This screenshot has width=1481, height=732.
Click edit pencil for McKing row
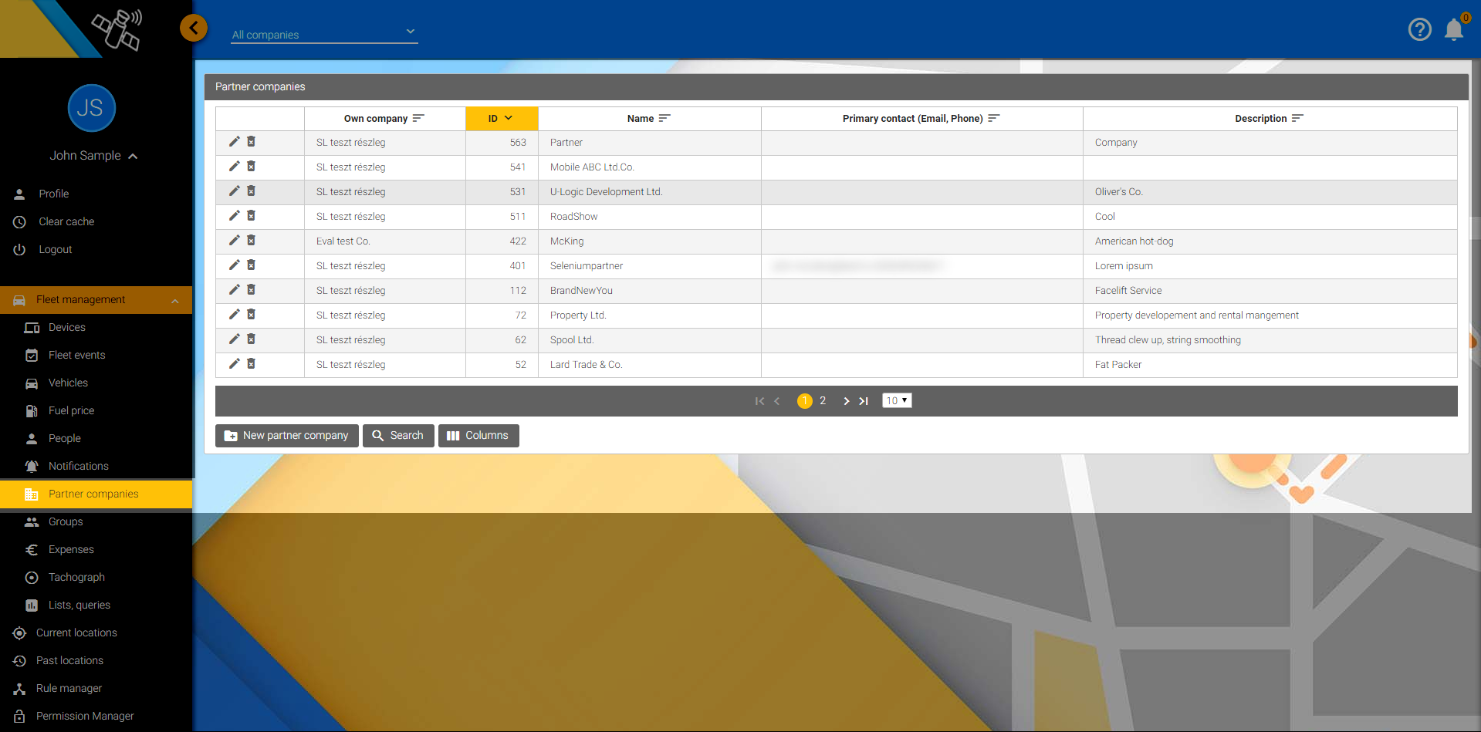coord(235,241)
